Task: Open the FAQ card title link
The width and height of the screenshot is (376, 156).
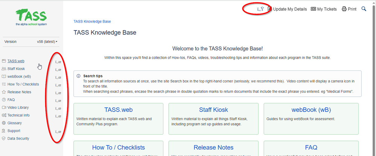Action: point(311,147)
